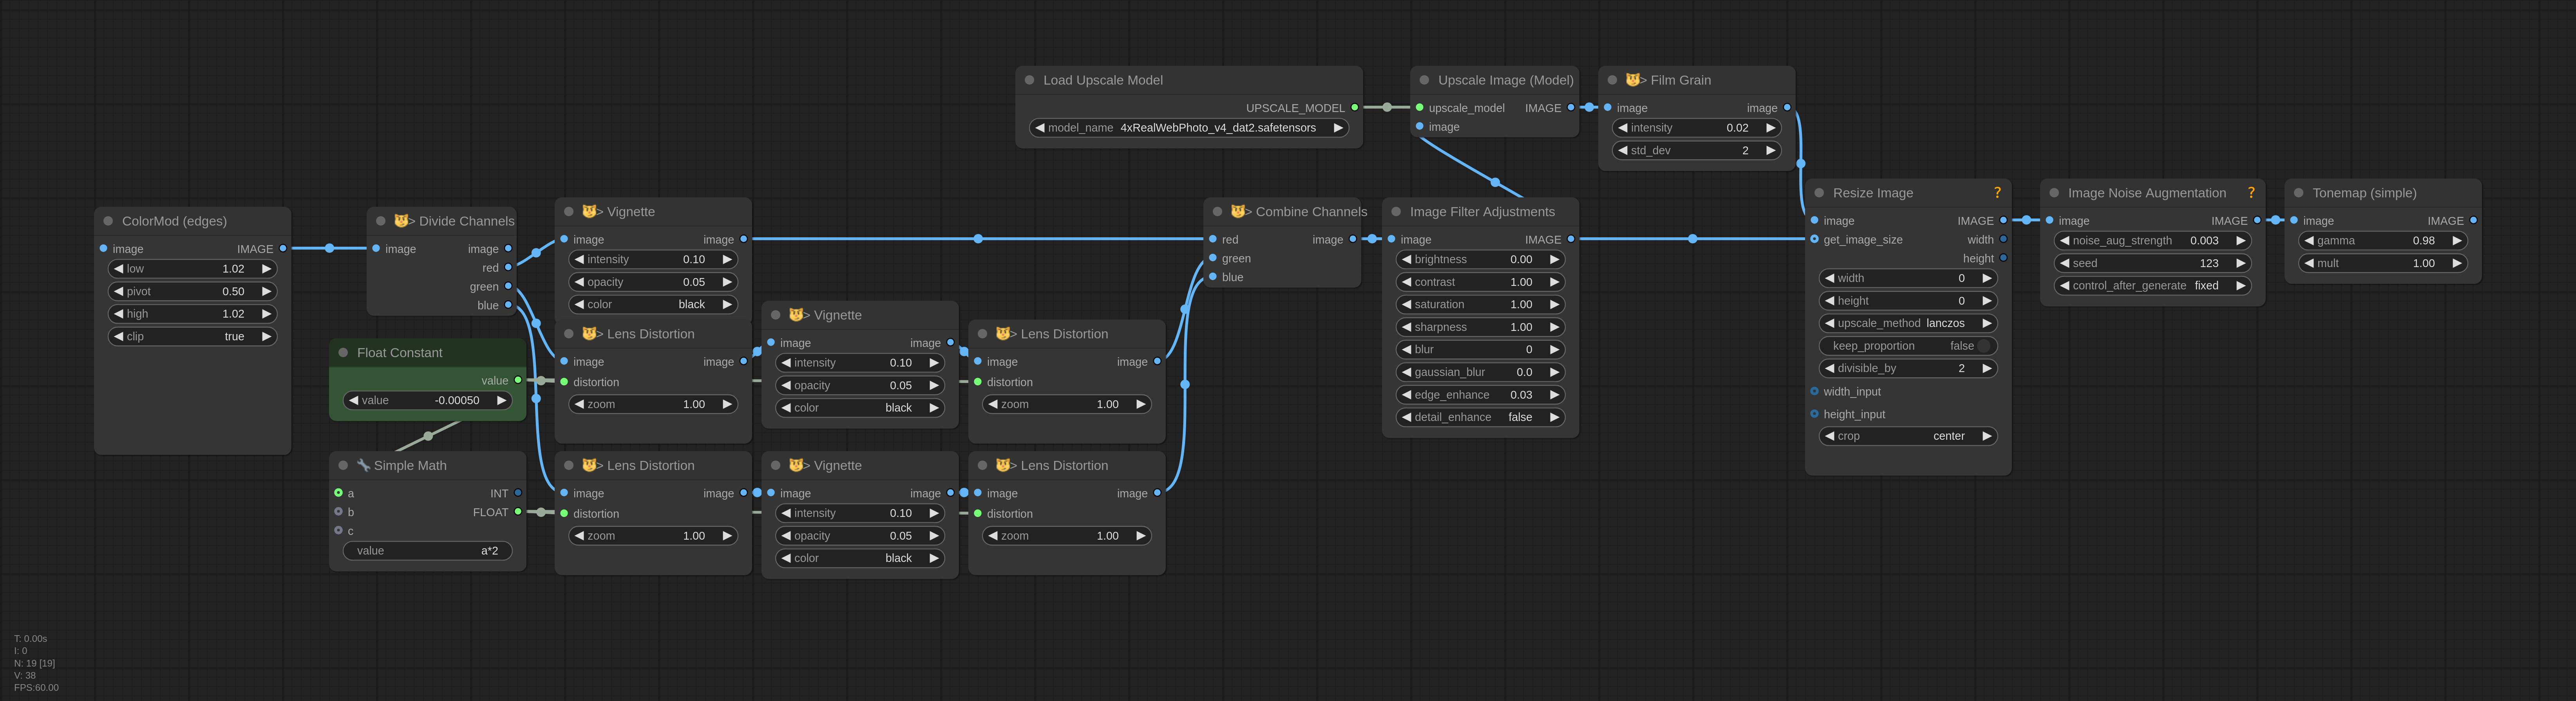This screenshot has height=701, width=2576.
Task: Click the height_input port on Resize Image
Action: [1814, 414]
